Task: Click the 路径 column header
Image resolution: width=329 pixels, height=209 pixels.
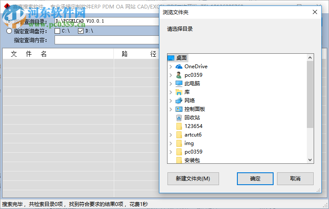Action: tap(136, 54)
